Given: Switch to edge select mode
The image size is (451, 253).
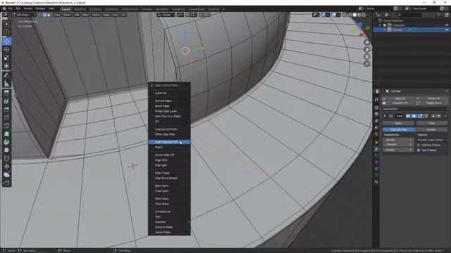Looking at the screenshot, I should click(44, 15).
